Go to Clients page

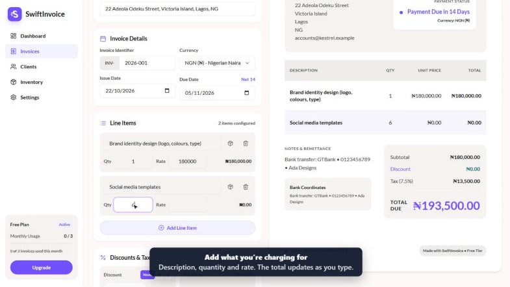(x=42, y=67)
